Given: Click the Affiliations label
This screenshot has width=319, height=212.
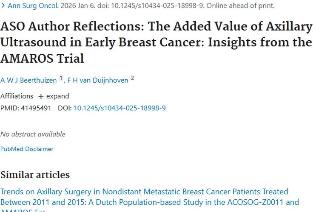Looking at the screenshot, I should pyautogui.click(x=17, y=96).
